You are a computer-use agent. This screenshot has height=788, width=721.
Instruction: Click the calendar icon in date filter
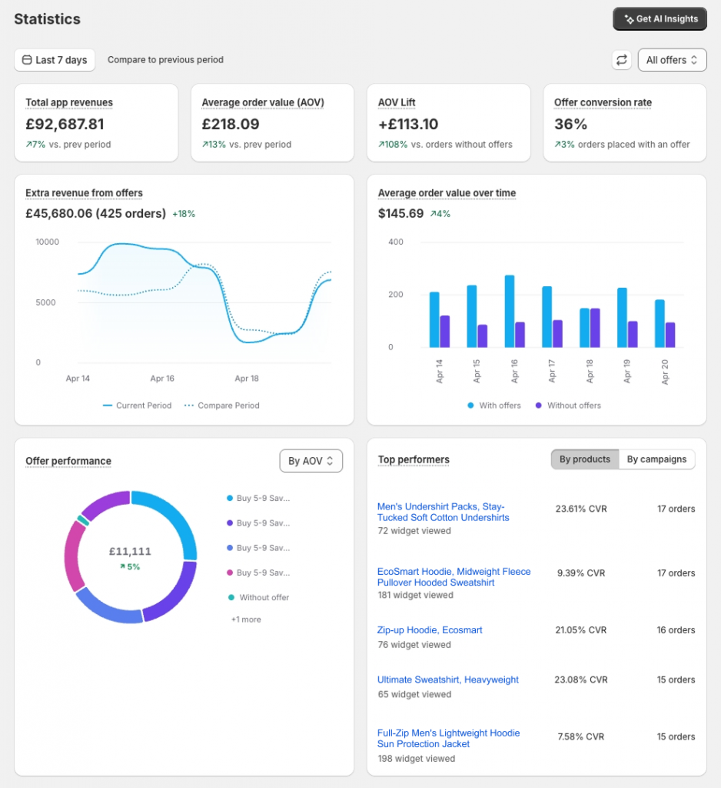click(27, 60)
